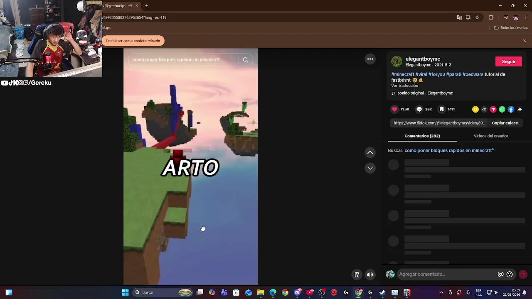
Task: Click Establecer como predeterminado button
Action: click(x=133, y=41)
